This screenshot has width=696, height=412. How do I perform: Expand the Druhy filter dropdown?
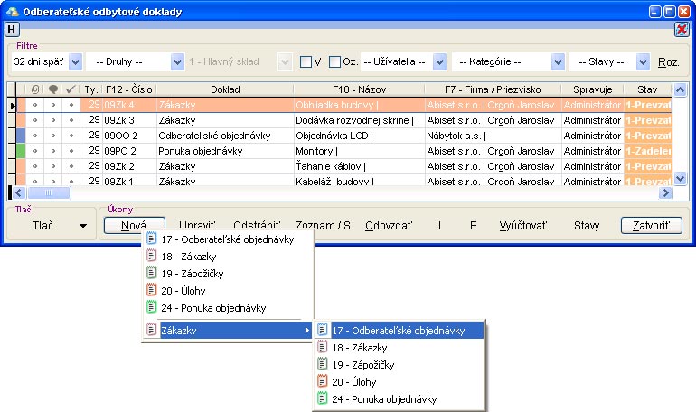click(177, 61)
